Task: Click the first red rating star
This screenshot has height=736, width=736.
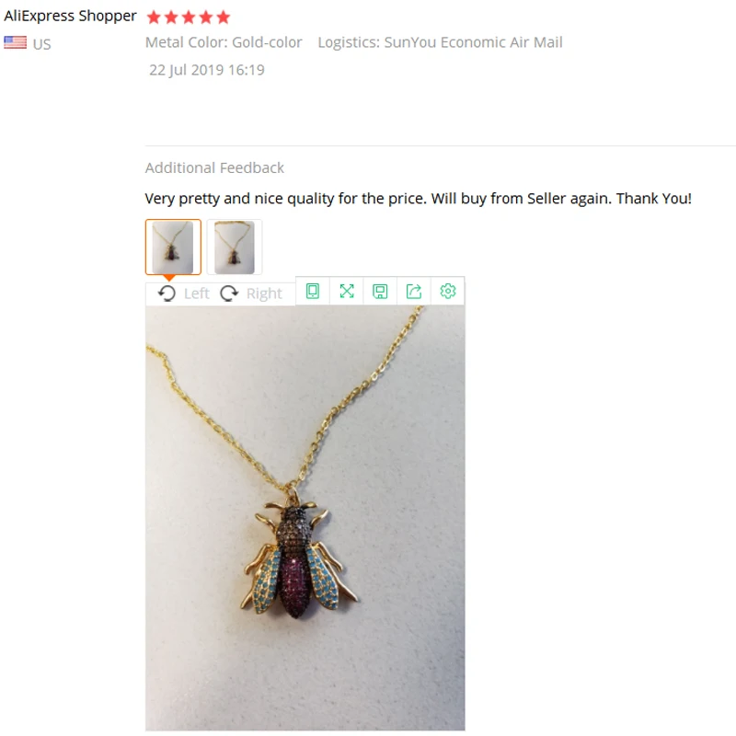Action: pos(154,17)
